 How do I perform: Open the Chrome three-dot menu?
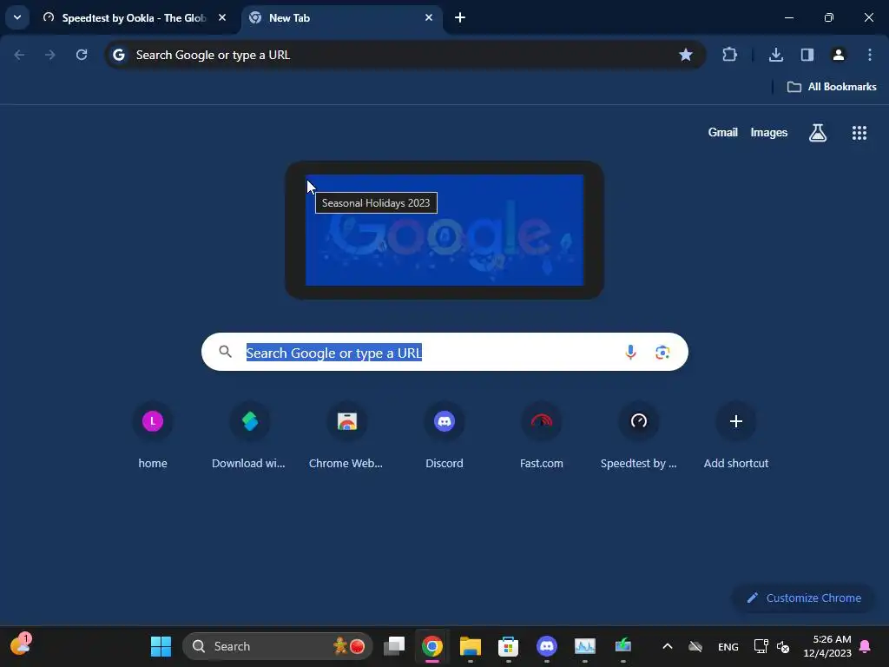click(x=870, y=55)
